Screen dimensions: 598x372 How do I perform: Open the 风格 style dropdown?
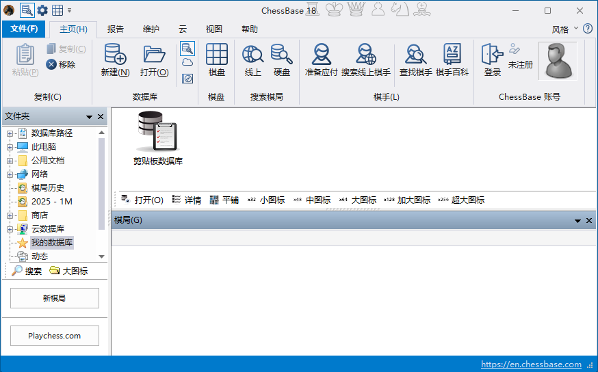pyautogui.click(x=565, y=29)
